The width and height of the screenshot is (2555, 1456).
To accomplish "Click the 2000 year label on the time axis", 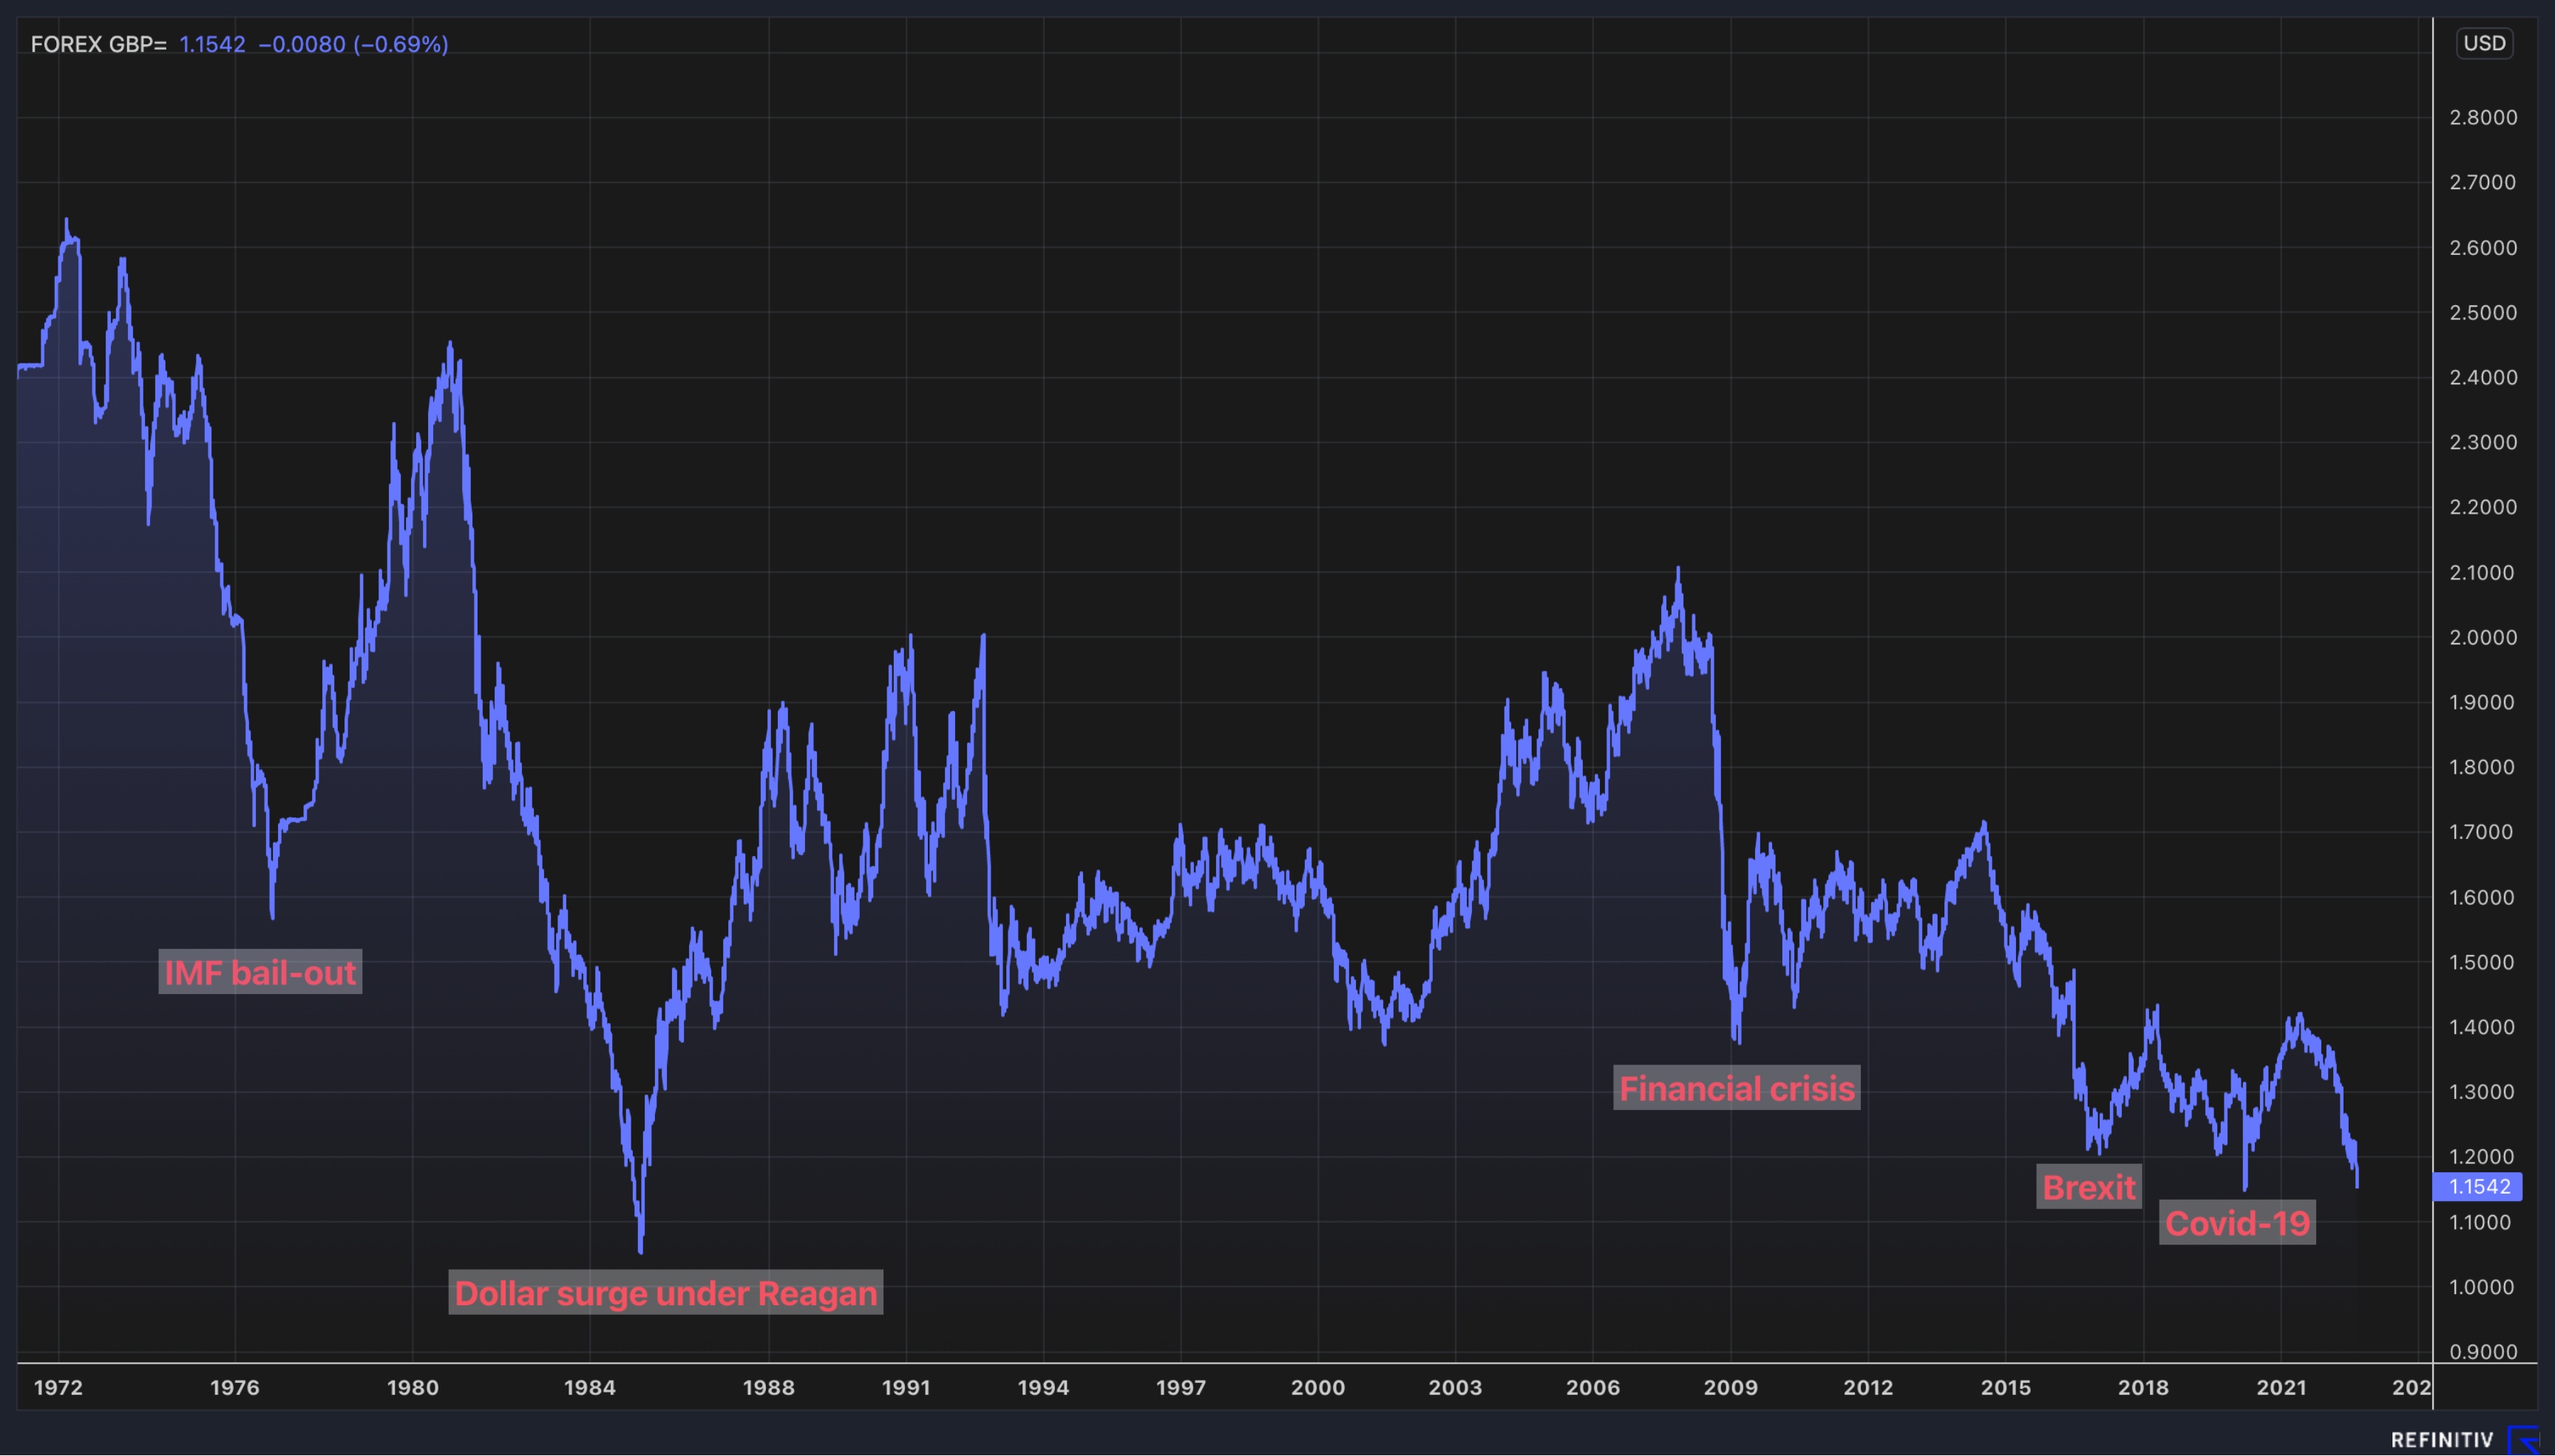I will pos(1318,1387).
